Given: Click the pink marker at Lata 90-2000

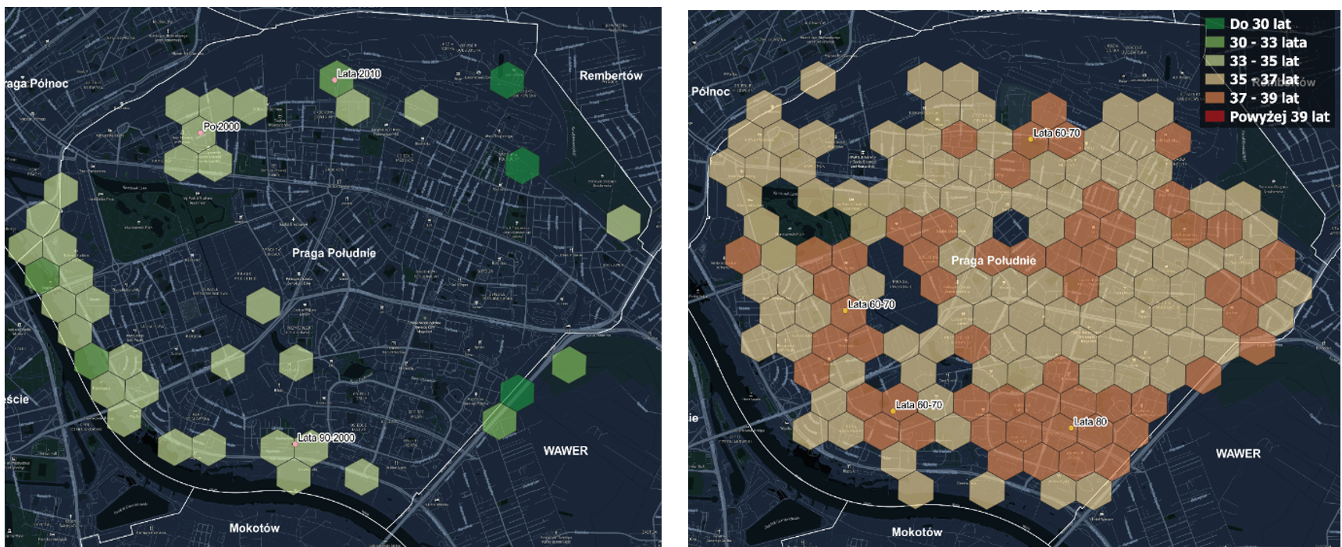Looking at the screenshot, I should (x=295, y=443).
